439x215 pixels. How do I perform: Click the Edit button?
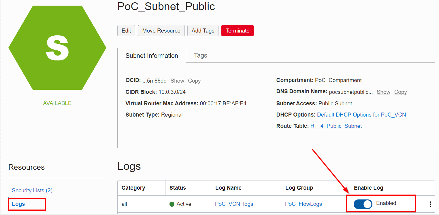[x=126, y=31]
